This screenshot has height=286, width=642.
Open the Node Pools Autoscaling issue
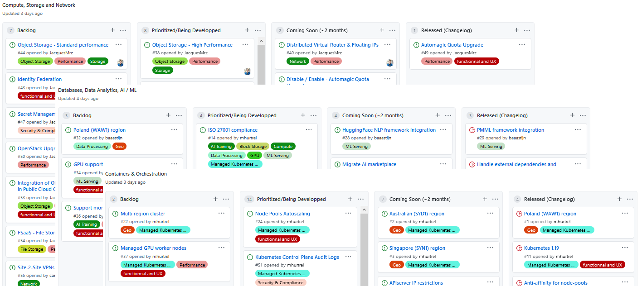283,213
